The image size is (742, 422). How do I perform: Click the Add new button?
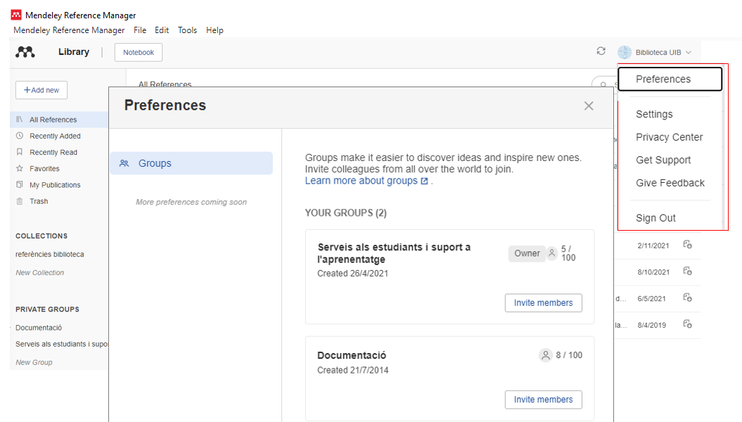coord(41,90)
